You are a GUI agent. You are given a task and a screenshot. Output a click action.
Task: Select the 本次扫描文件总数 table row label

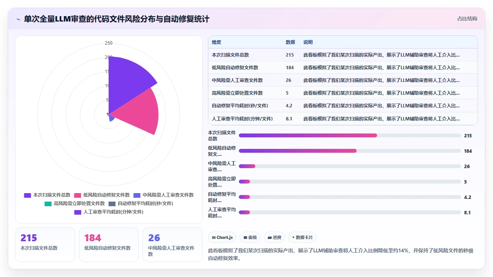(230, 55)
